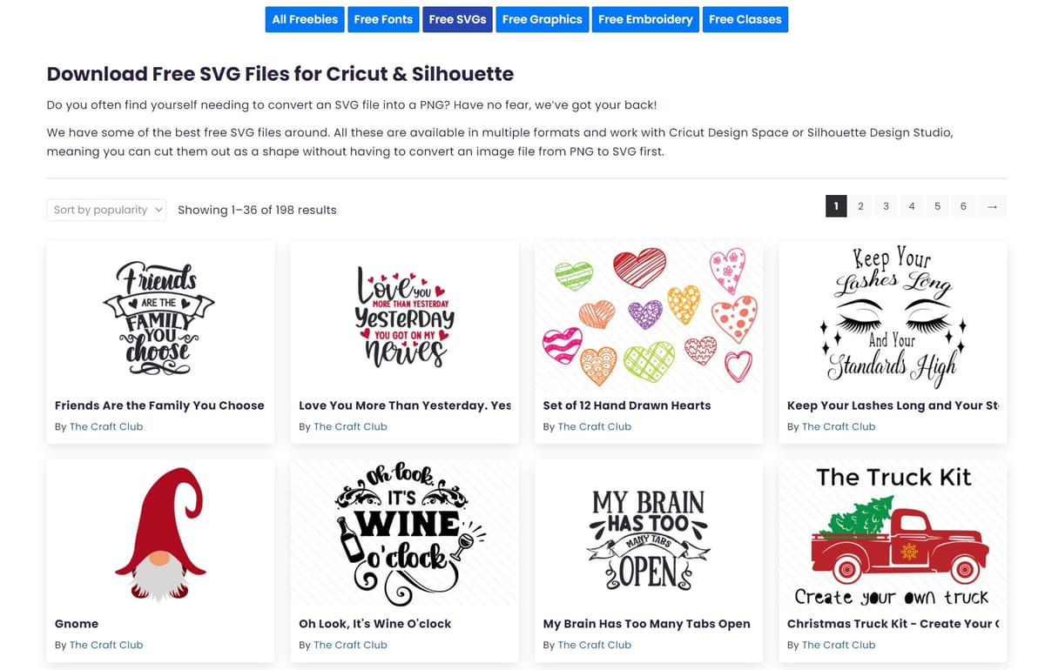Open page 2 of results
The image size is (1045, 670).
[x=860, y=206]
